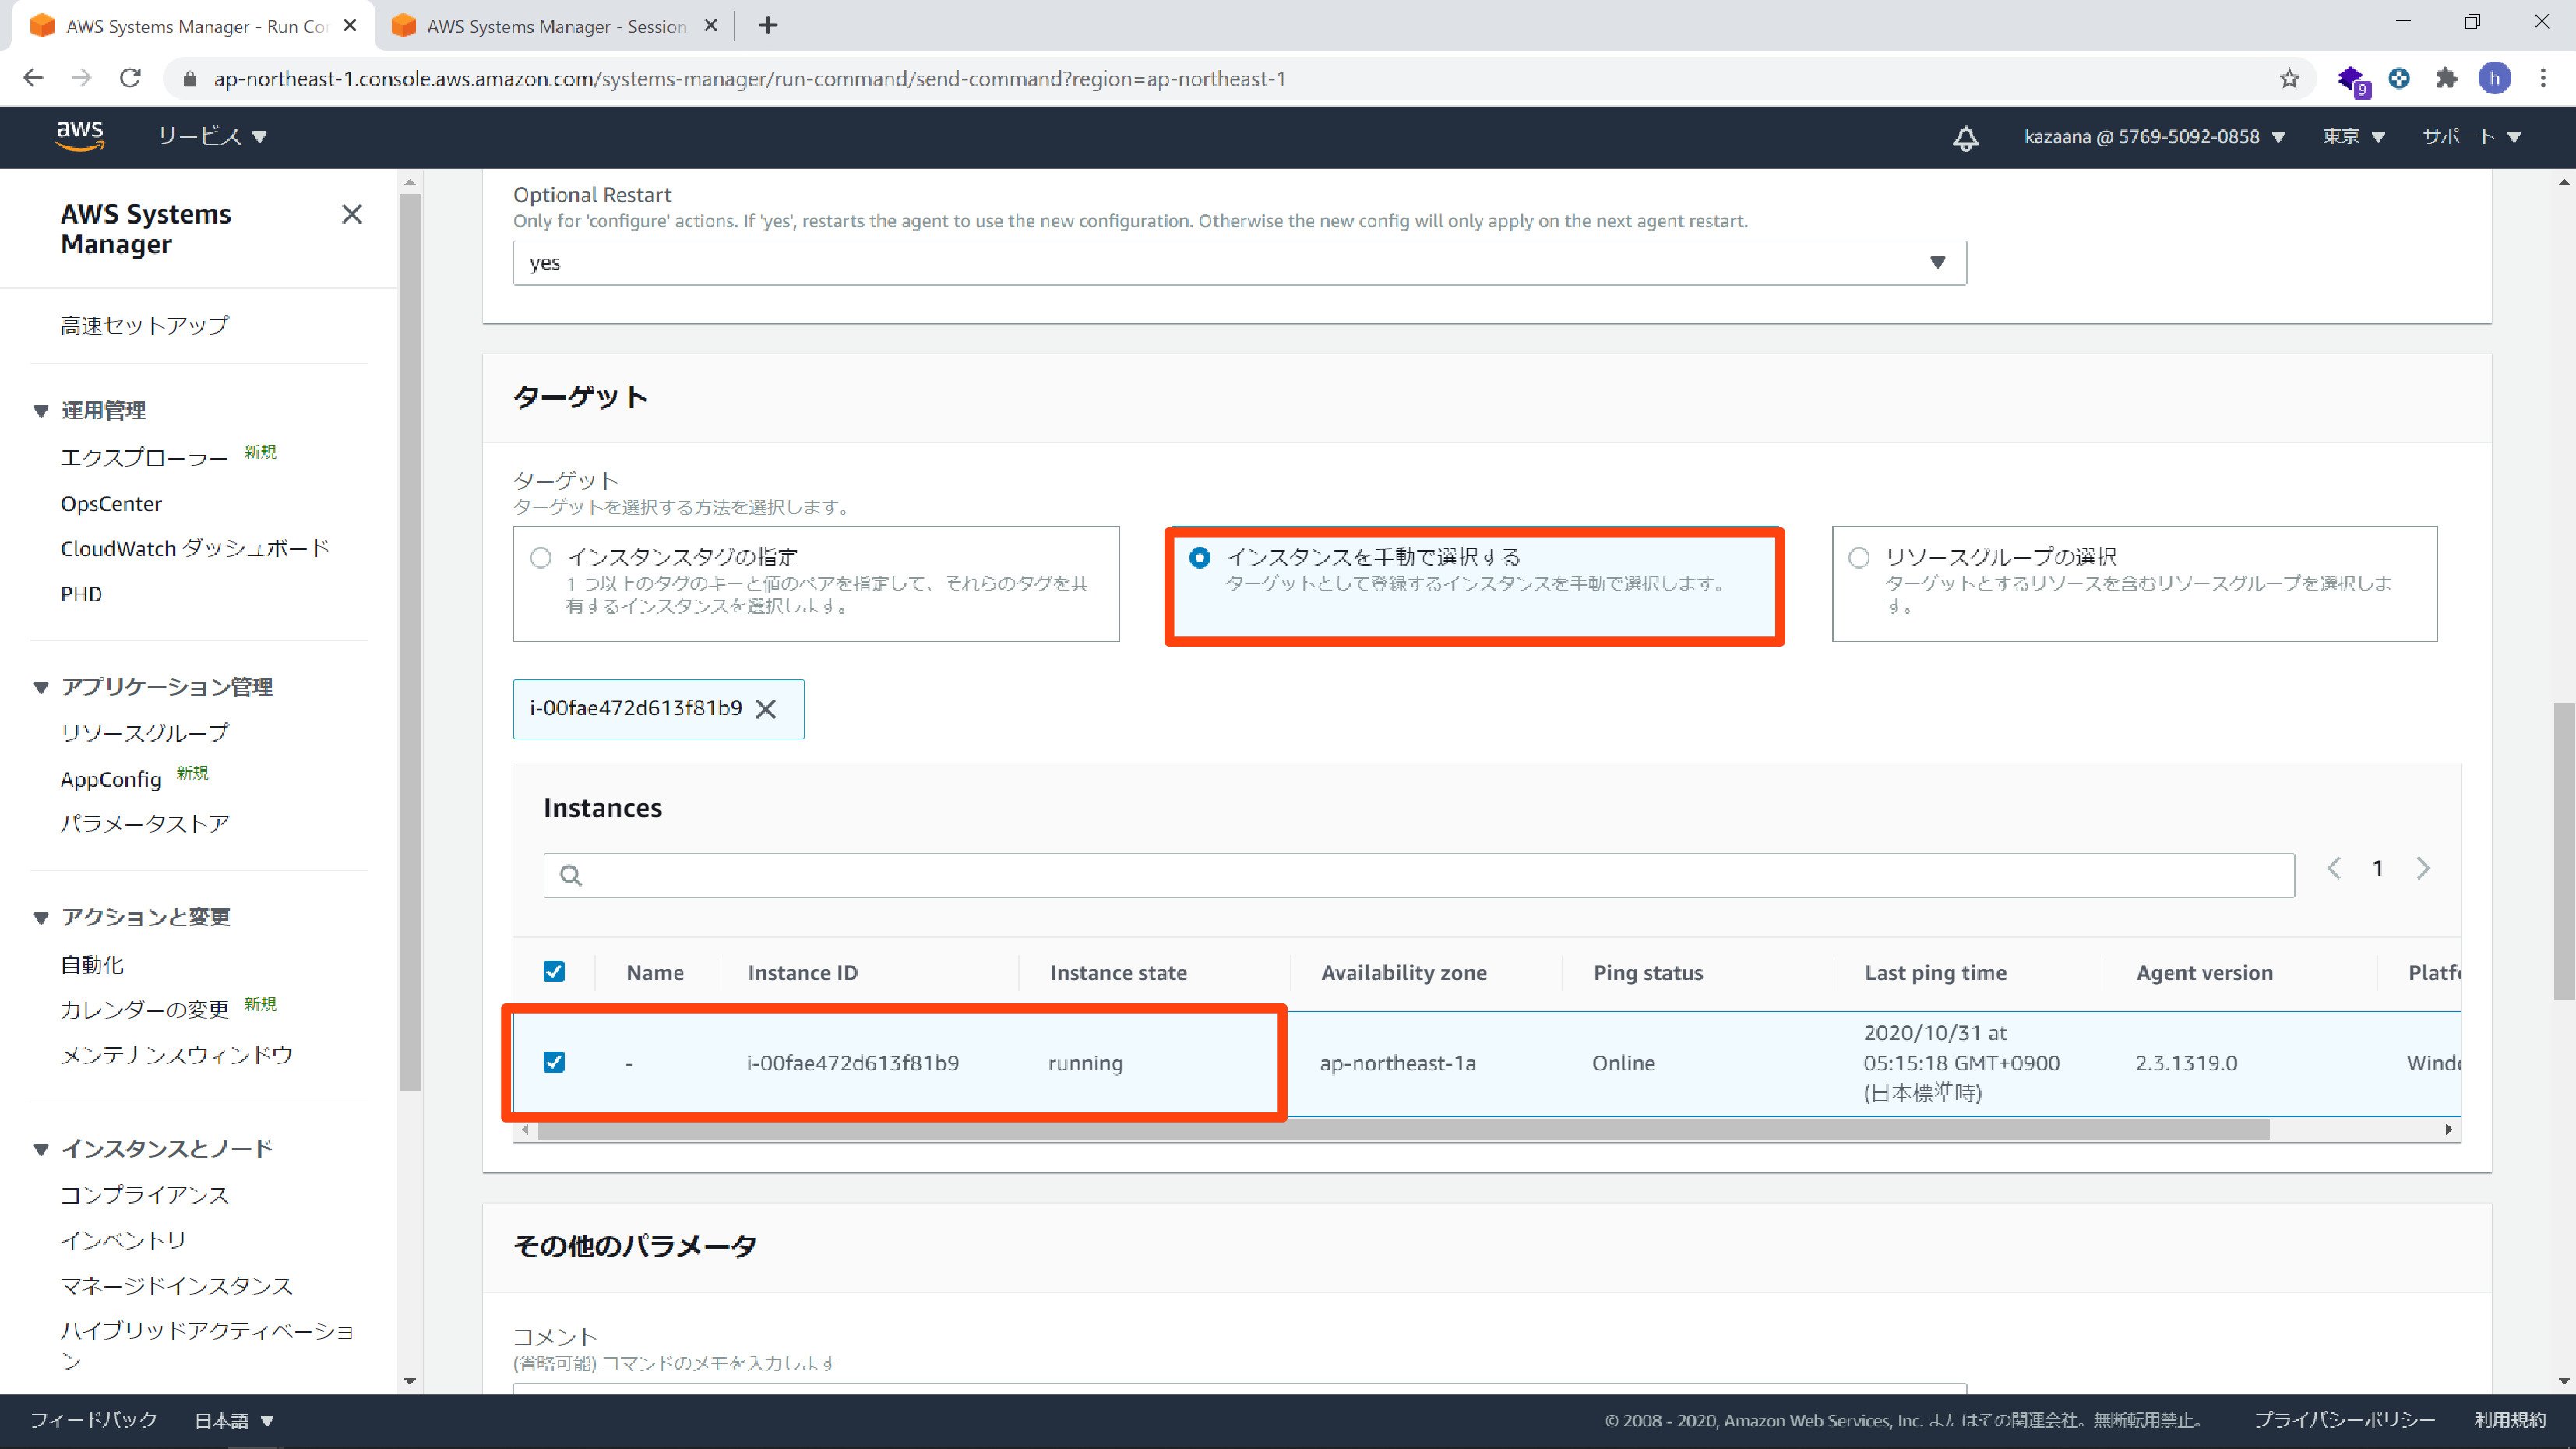Open the Chrome profile avatar
Image resolution: width=2576 pixels, height=1449 pixels.
[x=2495, y=78]
